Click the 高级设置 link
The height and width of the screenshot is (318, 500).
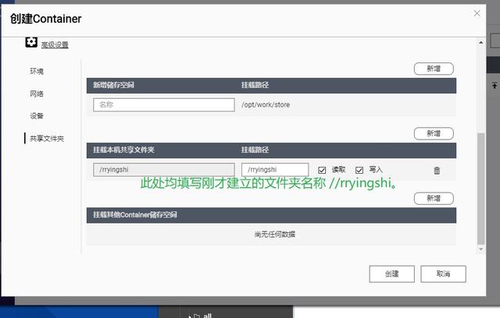pyautogui.click(x=55, y=45)
